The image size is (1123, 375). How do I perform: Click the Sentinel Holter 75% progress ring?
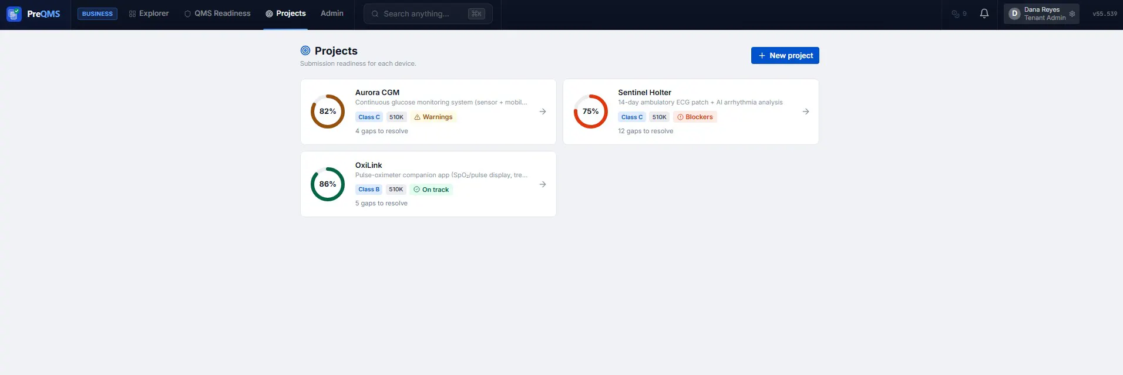point(591,112)
